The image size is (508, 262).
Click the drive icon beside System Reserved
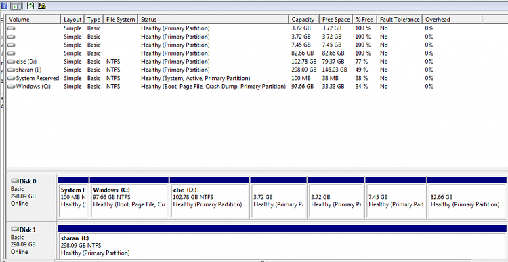click(x=12, y=79)
